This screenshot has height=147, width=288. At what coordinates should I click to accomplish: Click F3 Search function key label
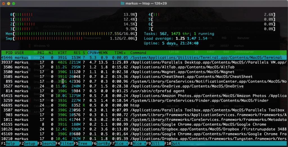click(x=46, y=144)
